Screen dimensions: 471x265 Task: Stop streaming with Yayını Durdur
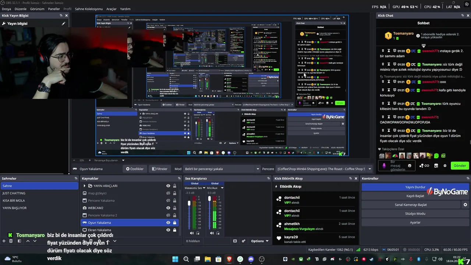415,187
